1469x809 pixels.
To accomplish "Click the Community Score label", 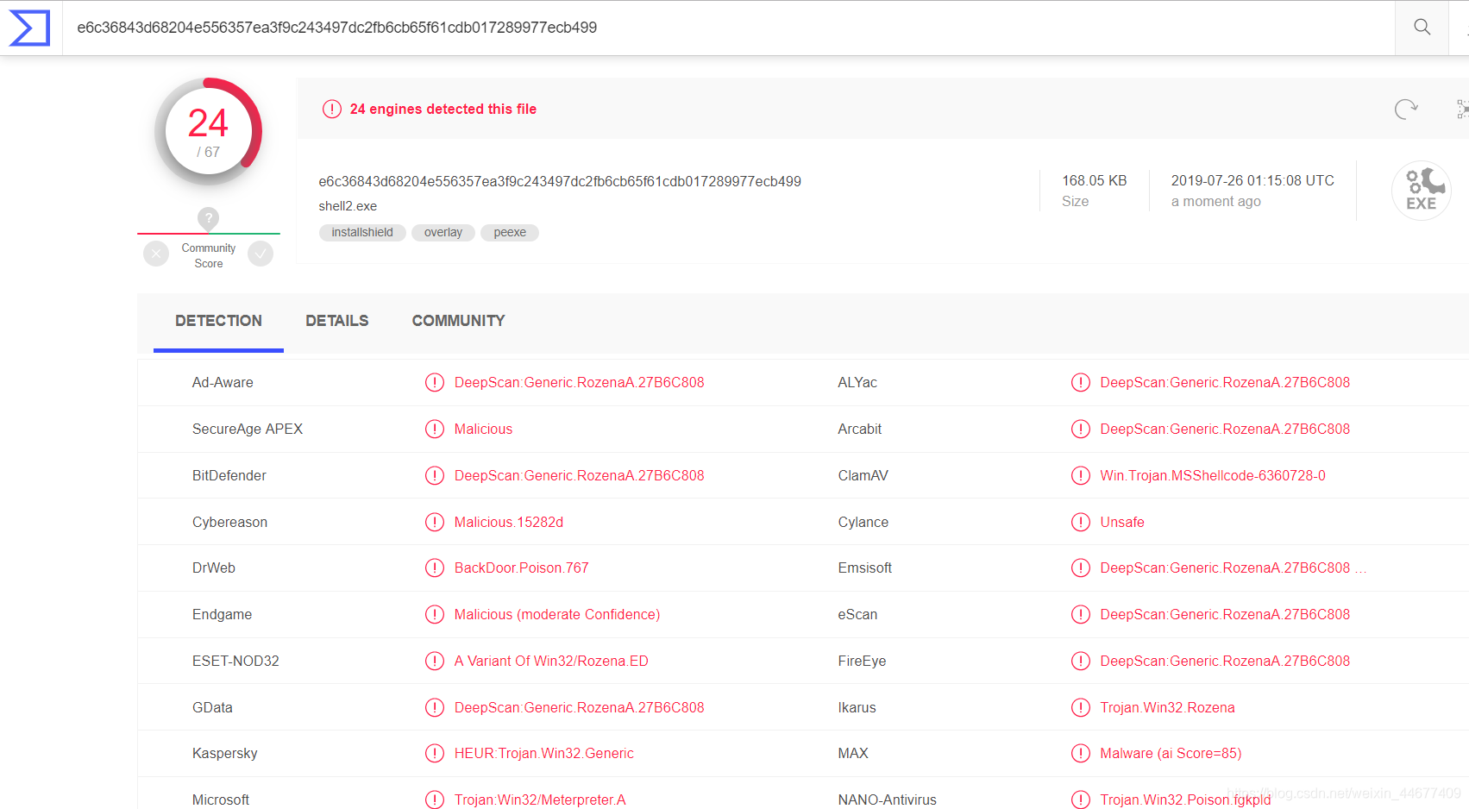I will click(208, 255).
